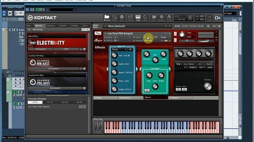Click the info icon on Electri6ity library
Viewport: 254px width, 142px height.
(x=81, y=49)
